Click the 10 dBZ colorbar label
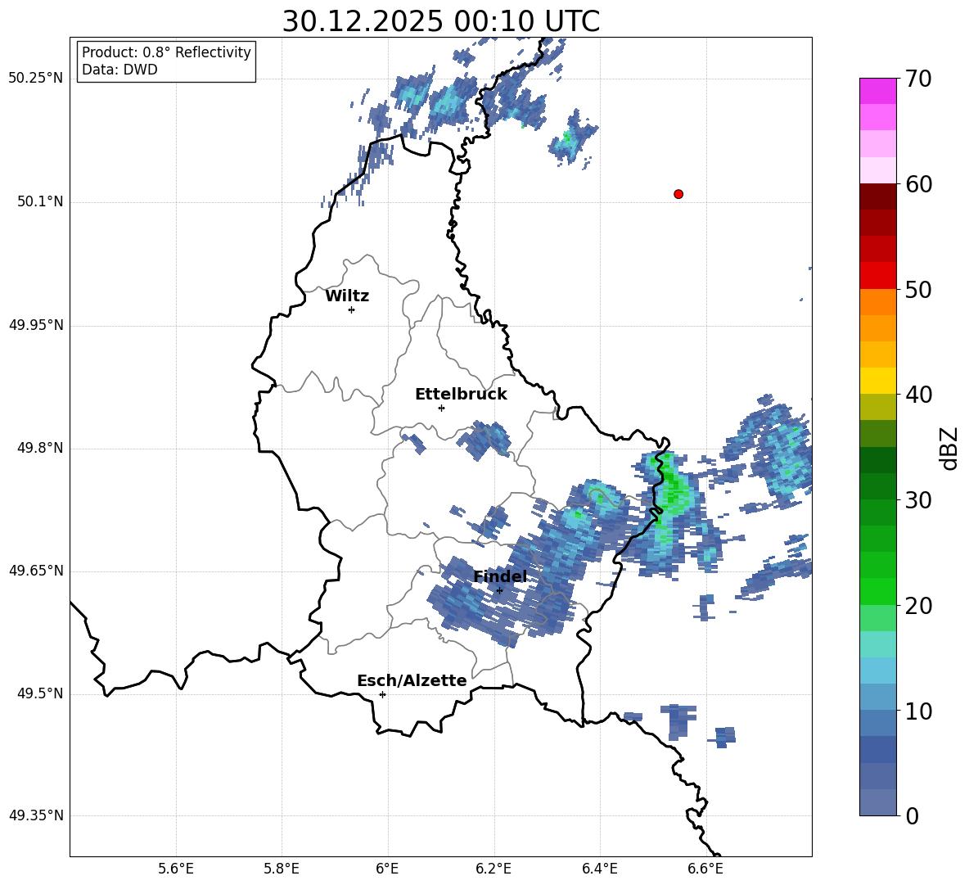This screenshot has height=885, width=969. pos(917,711)
